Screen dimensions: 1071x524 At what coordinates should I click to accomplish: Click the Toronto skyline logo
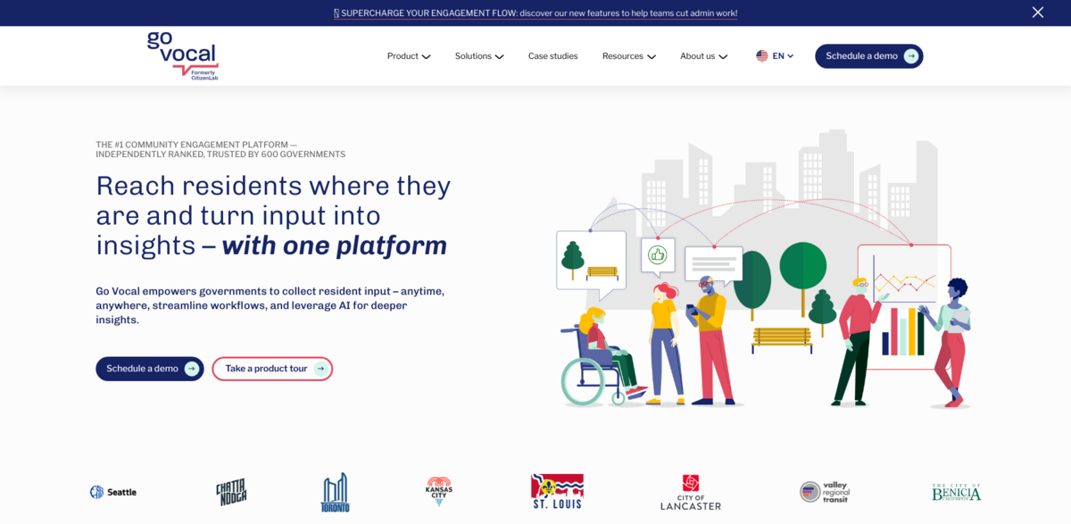[336, 492]
